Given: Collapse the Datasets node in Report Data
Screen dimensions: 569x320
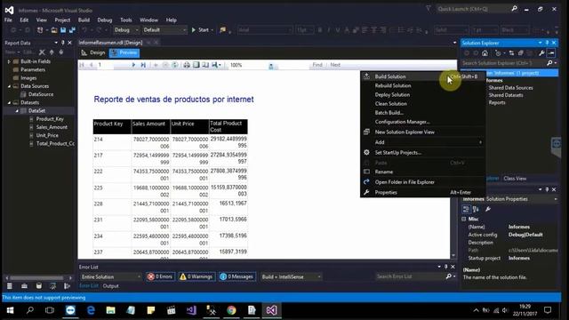Looking at the screenshot, I should pos(9,103).
